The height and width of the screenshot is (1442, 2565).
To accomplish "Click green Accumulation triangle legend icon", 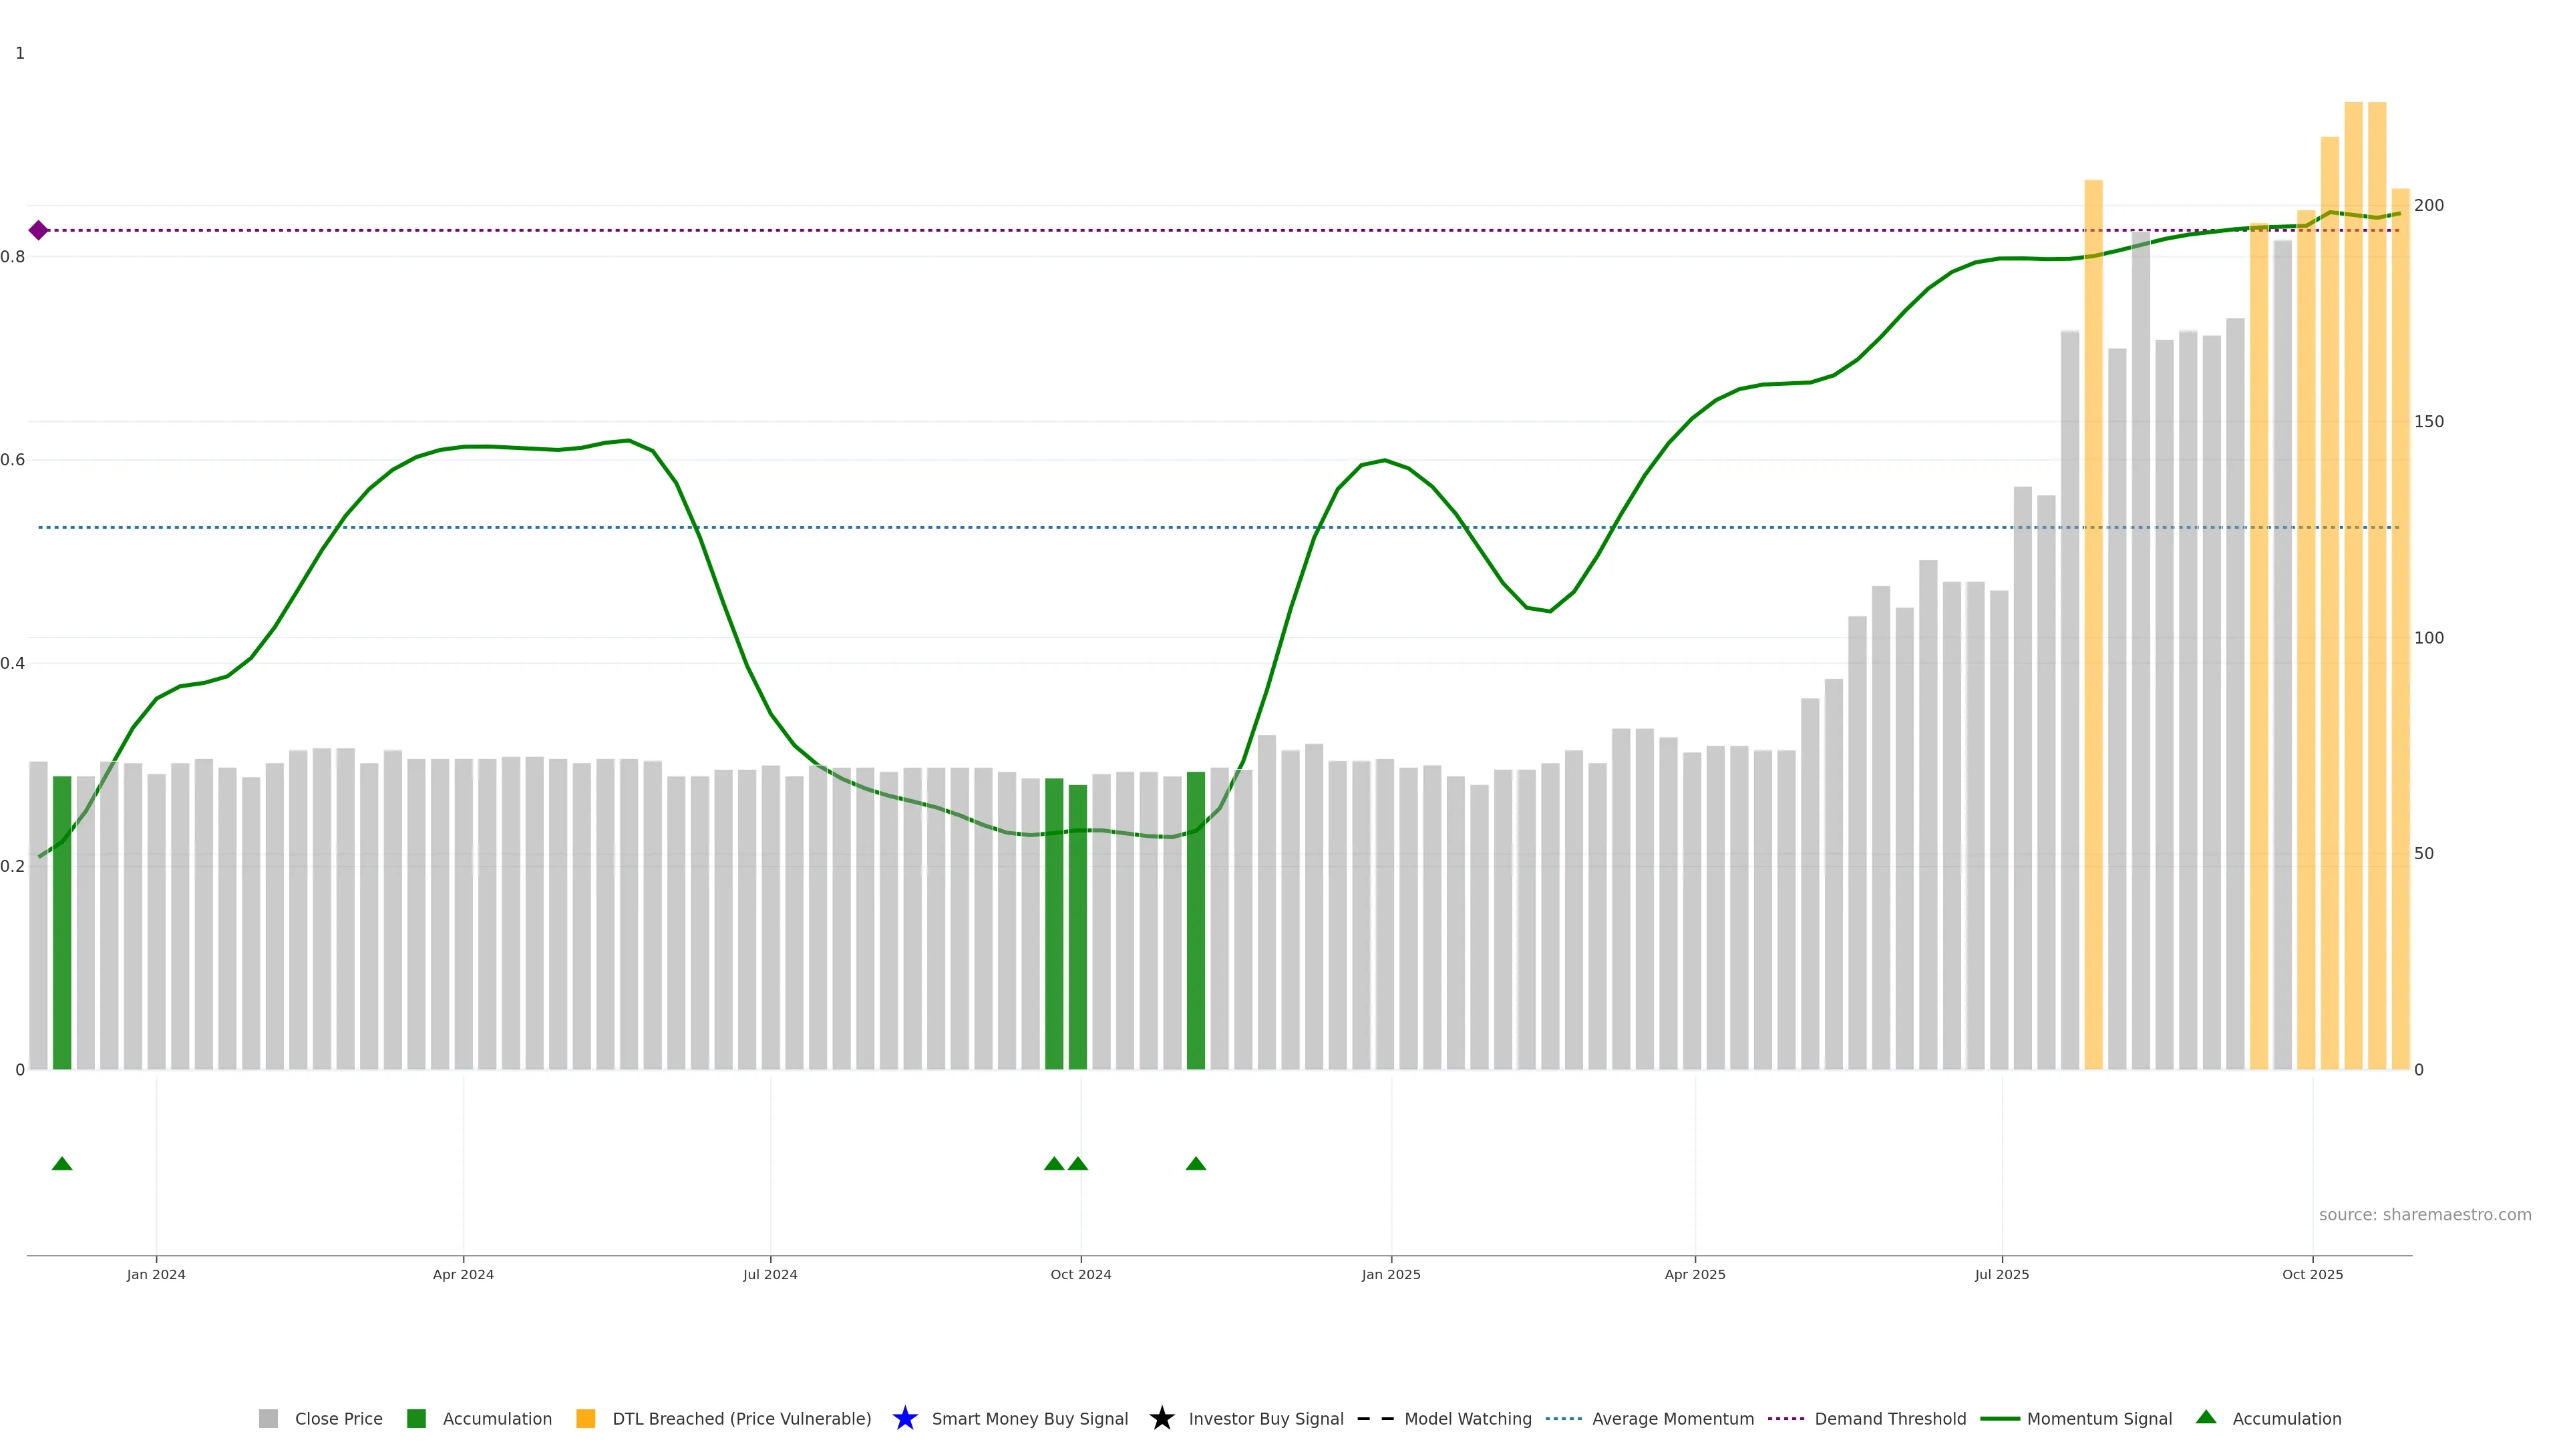I will pyautogui.click(x=2206, y=1417).
